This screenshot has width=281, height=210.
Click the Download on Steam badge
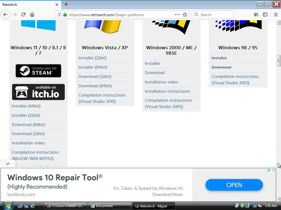pyautogui.click(x=38, y=71)
